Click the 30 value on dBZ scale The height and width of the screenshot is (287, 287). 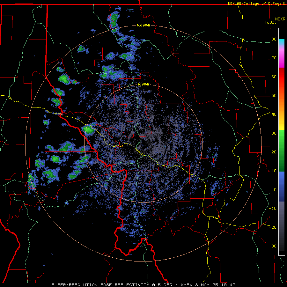(274, 133)
